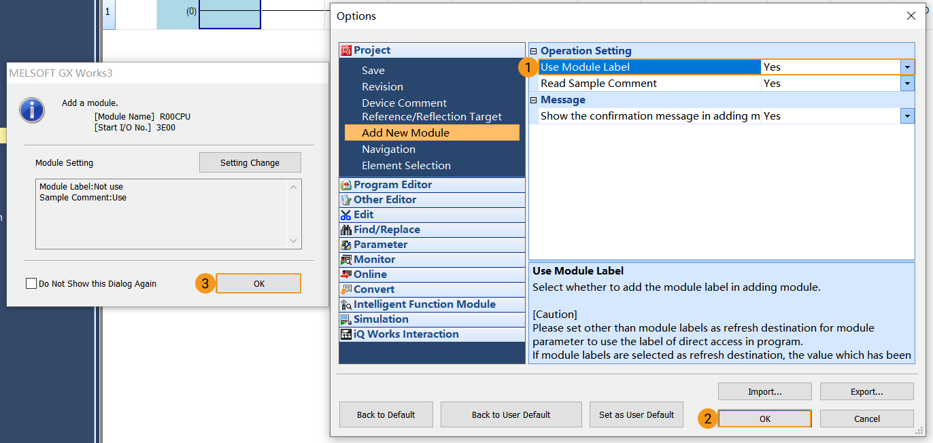Click the Parameter category icon

click(x=346, y=245)
